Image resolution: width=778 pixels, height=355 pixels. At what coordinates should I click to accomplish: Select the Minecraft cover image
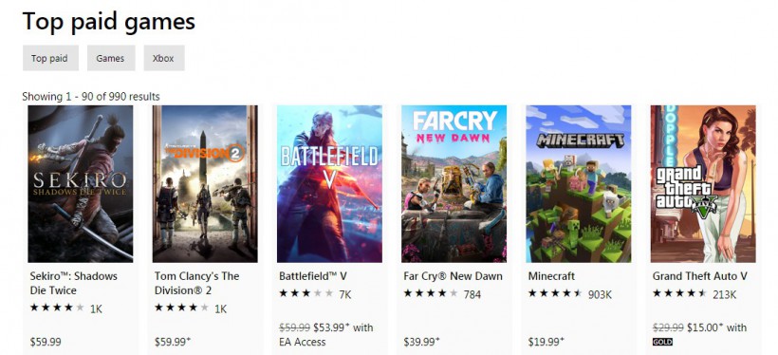pos(579,184)
